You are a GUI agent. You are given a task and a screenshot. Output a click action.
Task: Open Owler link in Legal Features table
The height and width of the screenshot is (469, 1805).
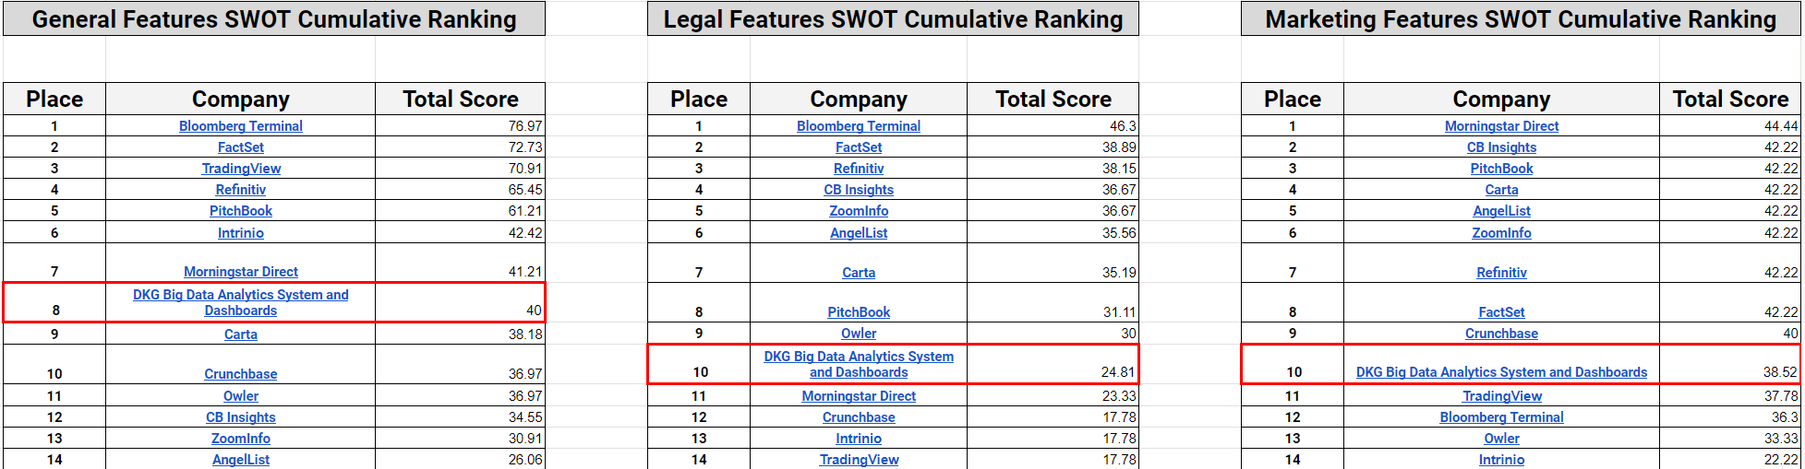(858, 334)
